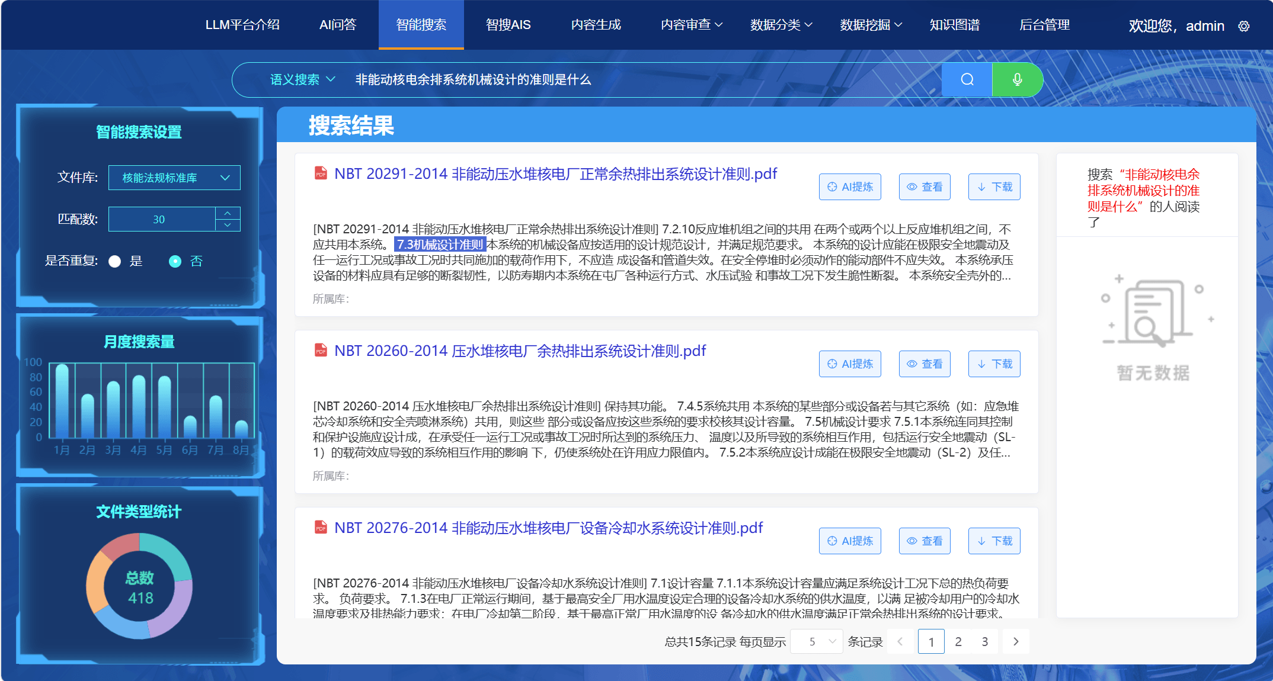The width and height of the screenshot is (1273, 681).
Task: Open NBT 20260-2014 余热排出系统设计准则.pdf link
Action: coord(520,351)
